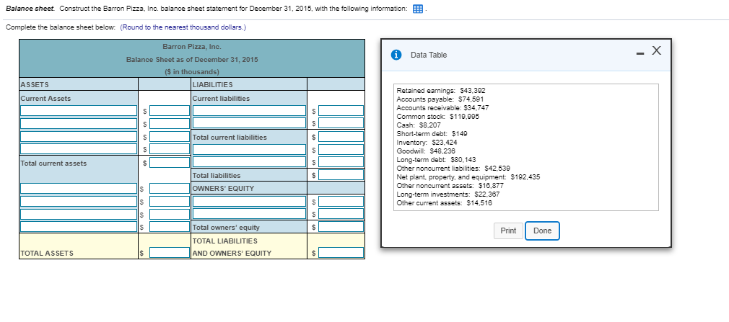The width and height of the screenshot is (729, 322).
Task: Click the Total current assets amount field
Action: [x=169, y=162]
